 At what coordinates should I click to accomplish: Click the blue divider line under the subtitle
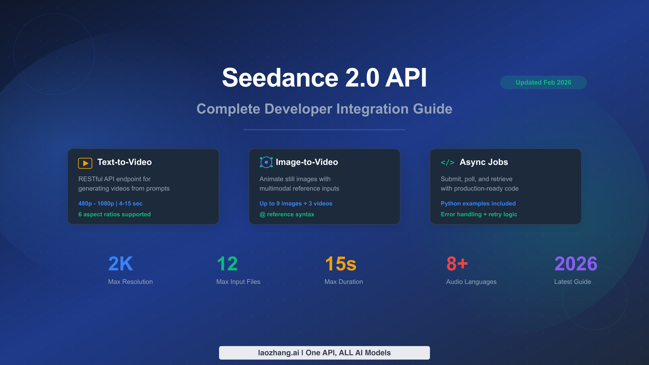click(325, 130)
